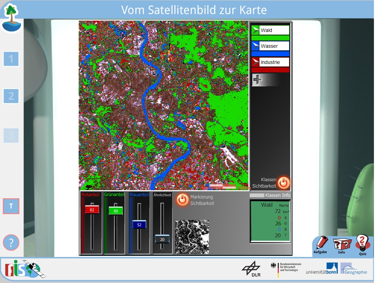Screen dimensions: 375x283
Task: Toggle Klassen Sichtbarkeit power button
Action: 283,183
